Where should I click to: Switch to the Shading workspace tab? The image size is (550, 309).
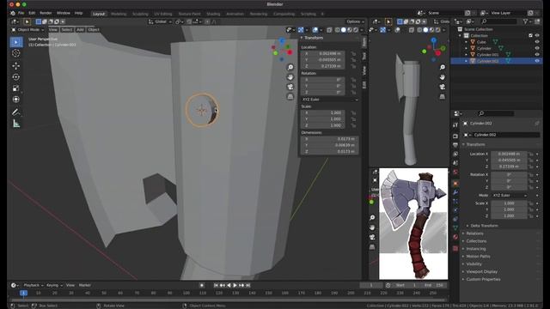click(213, 14)
